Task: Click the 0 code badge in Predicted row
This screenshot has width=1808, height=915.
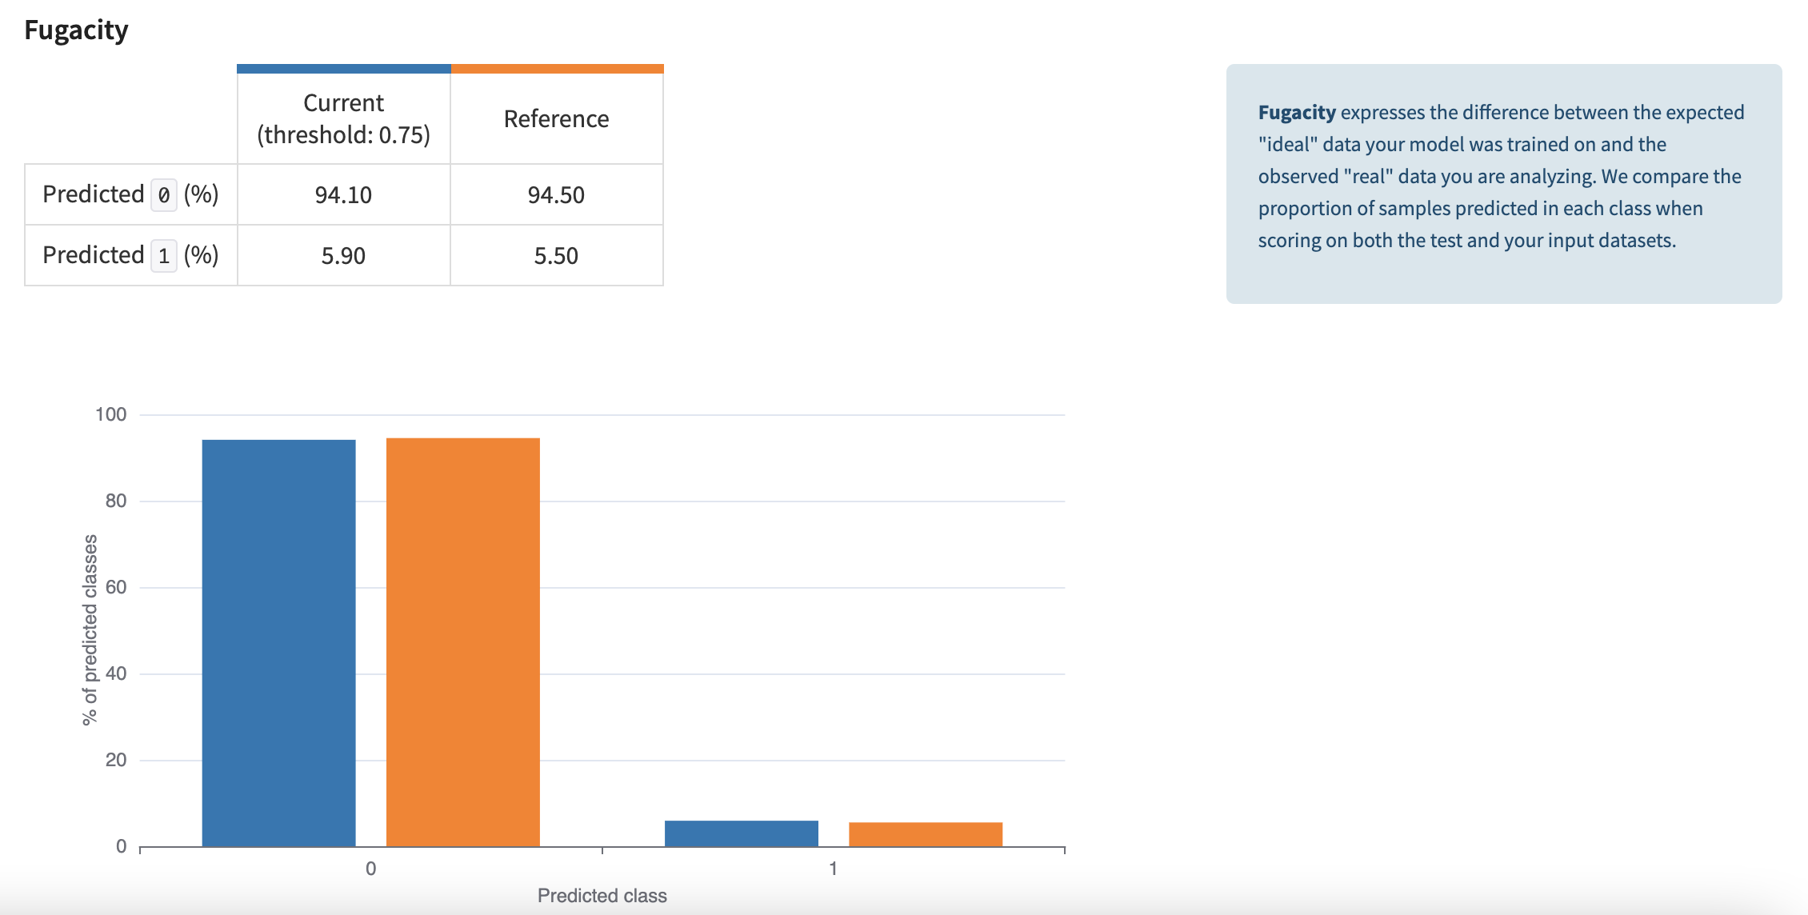Action: pyautogui.click(x=164, y=195)
